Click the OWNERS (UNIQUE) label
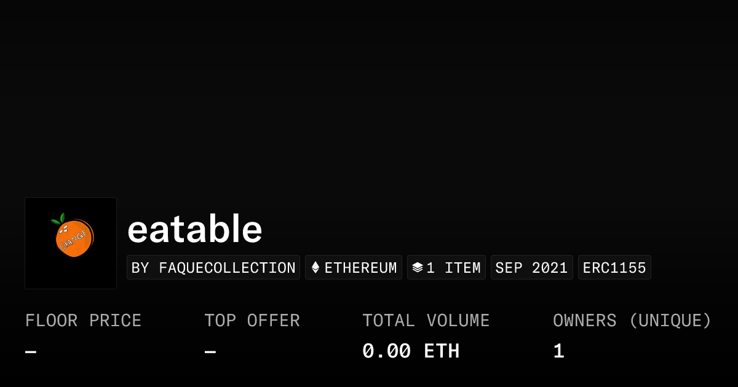This screenshot has width=738, height=387. [632, 321]
